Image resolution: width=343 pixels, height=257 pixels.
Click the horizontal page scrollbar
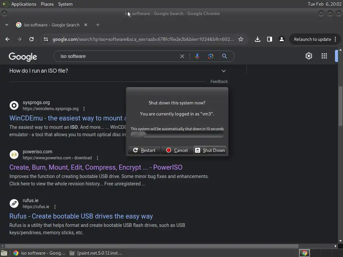coord(152,246)
